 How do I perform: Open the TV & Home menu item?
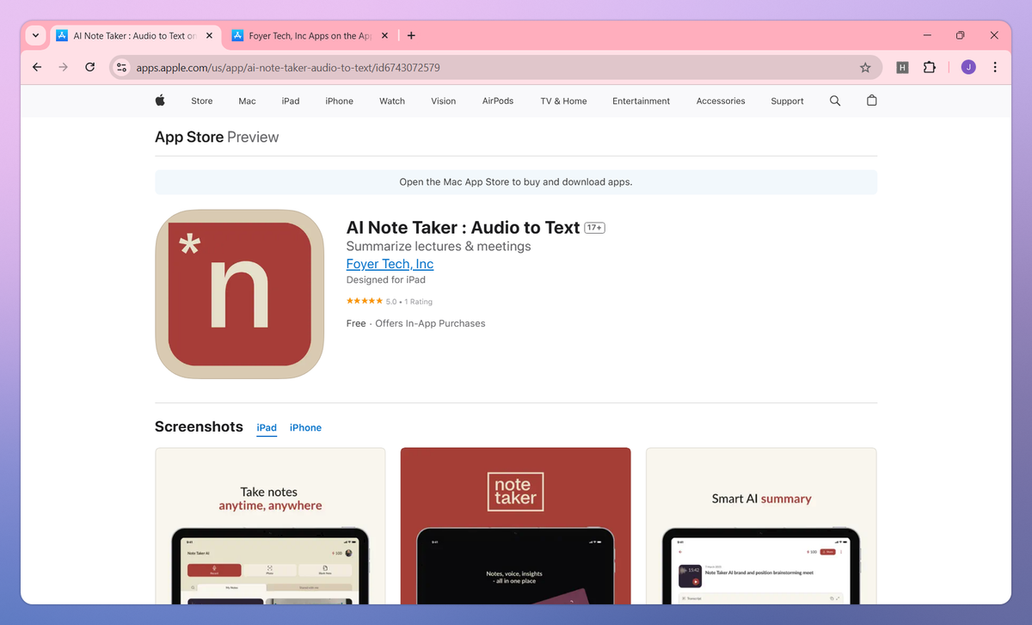tap(564, 101)
